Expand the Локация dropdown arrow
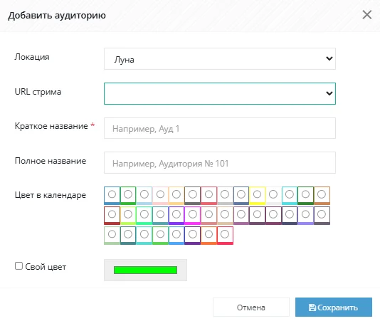Viewport: 380px width, 326px height. pos(329,58)
